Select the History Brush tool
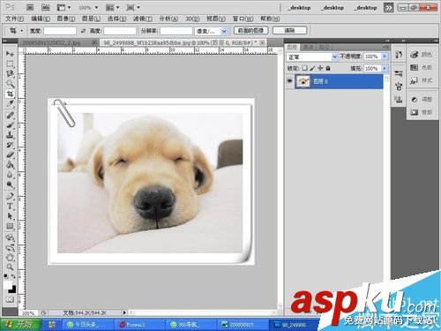441x331 pixels. pyautogui.click(x=10, y=145)
